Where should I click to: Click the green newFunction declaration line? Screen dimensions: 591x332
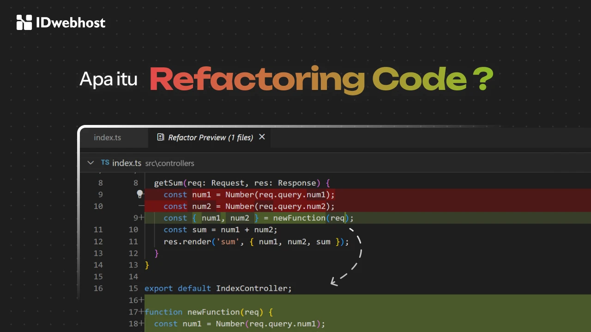[208, 312]
